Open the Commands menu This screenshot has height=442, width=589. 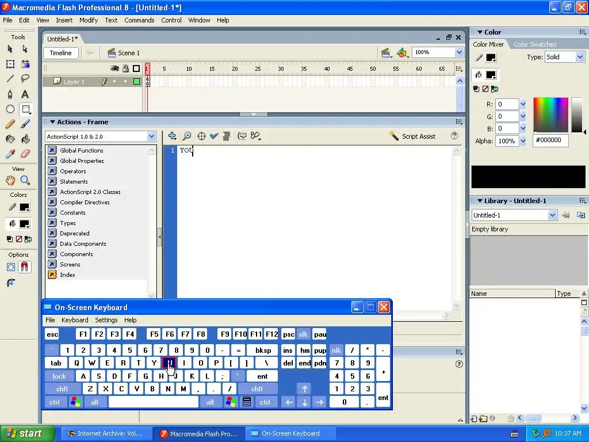pyautogui.click(x=139, y=20)
